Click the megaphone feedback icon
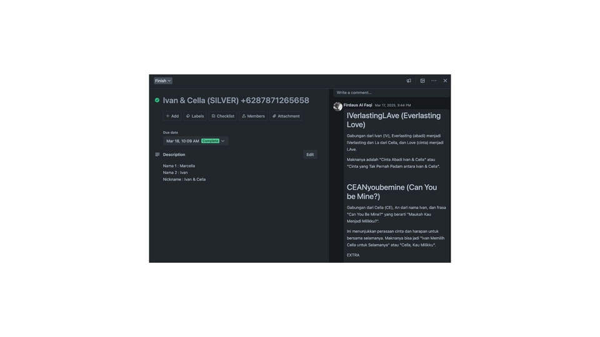 [409, 81]
